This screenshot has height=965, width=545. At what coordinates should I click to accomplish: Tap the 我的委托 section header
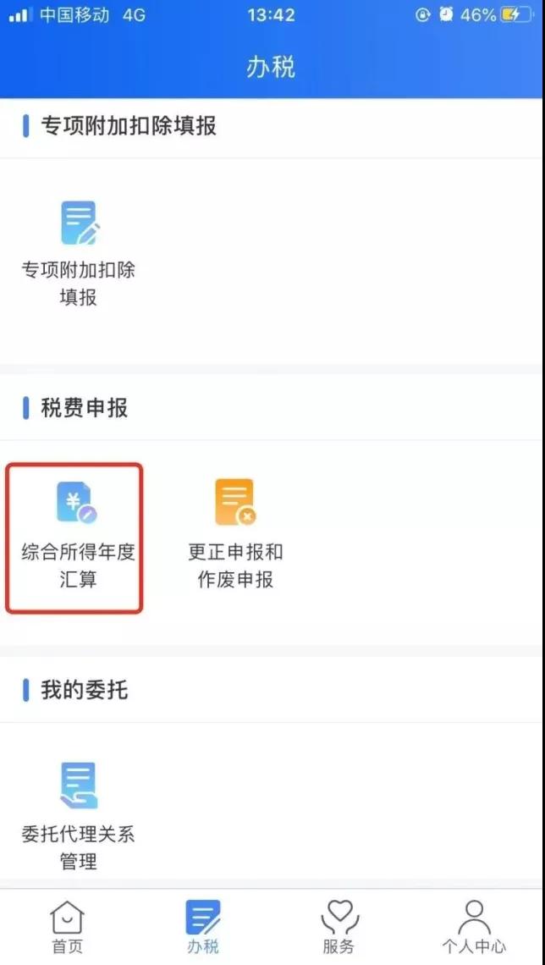85,690
